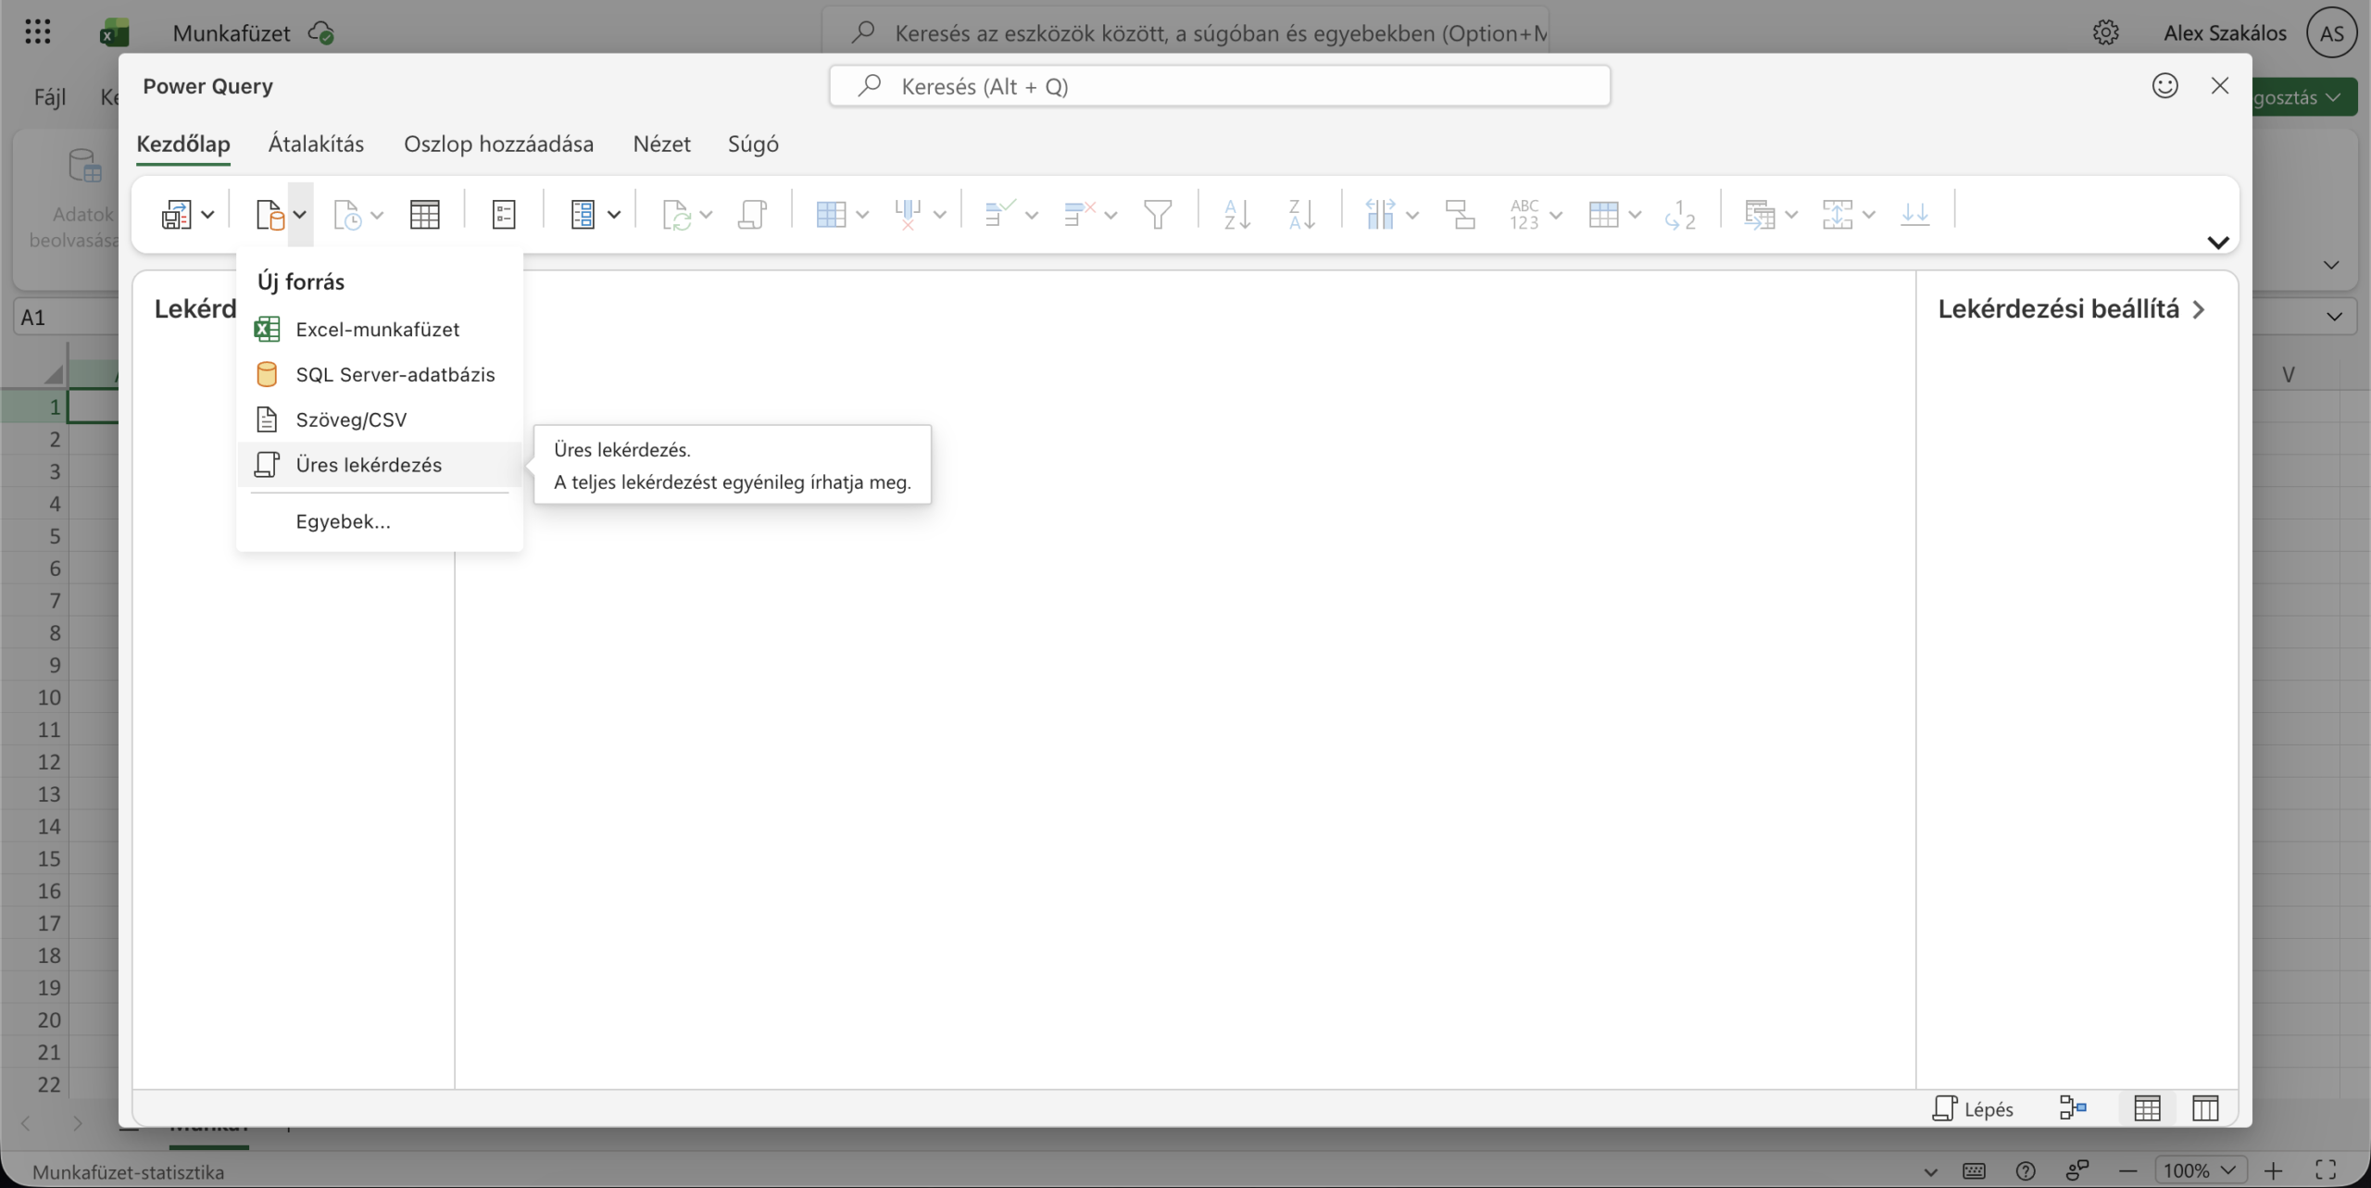
Task: Expand the Lekérdezési beállítások panel chevron
Action: 2199,309
